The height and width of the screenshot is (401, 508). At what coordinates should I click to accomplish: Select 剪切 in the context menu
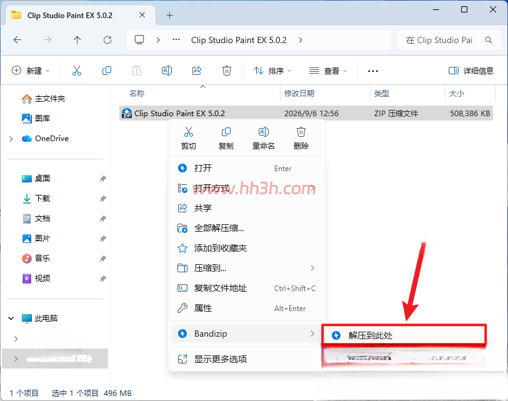tap(189, 138)
